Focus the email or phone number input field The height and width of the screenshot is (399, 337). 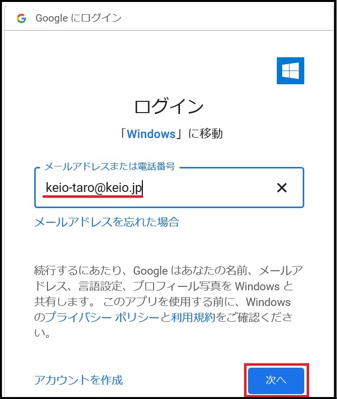[169, 188]
